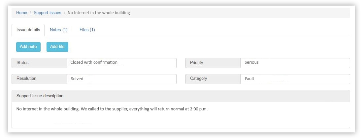Click the Serious priority value field
This screenshot has height=138, width=363.
coord(295,63)
